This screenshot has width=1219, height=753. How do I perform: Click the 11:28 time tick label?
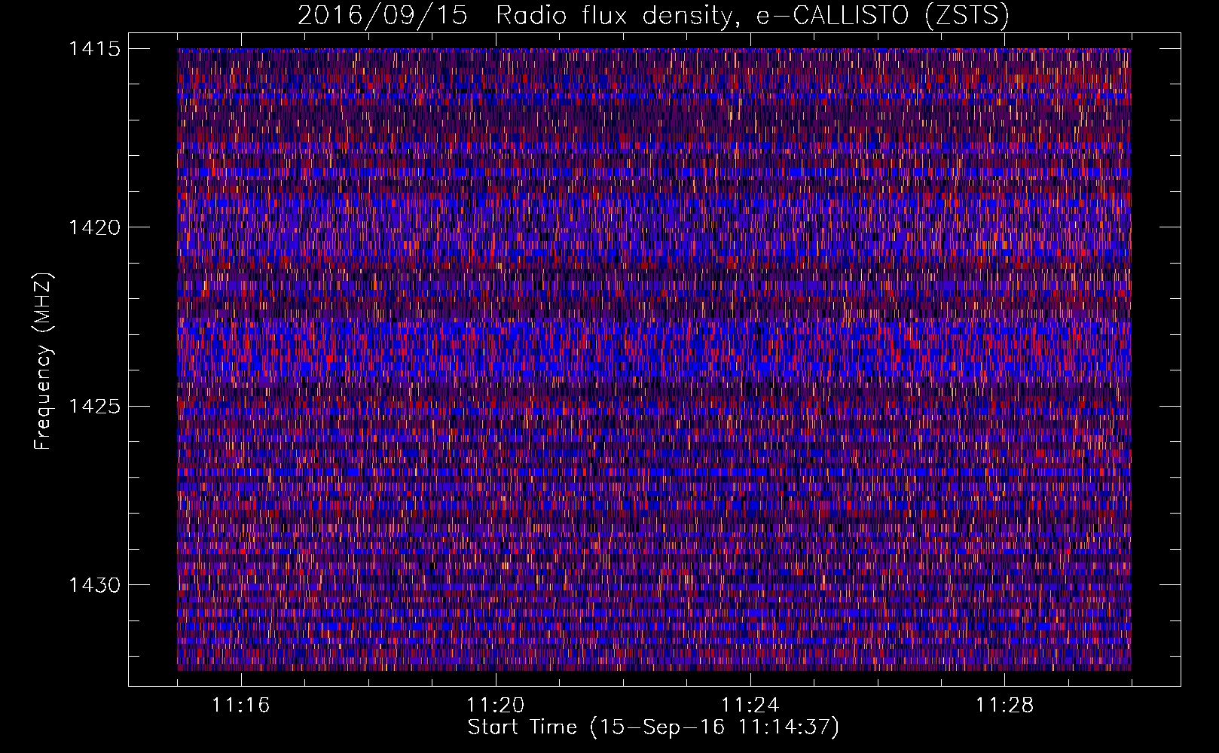pyautogui.click(x=1005, y=705)
